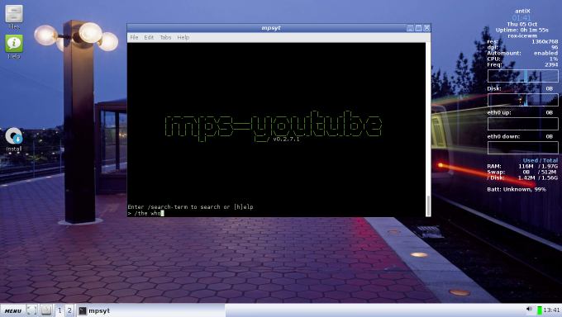Click the terminal vertical scrollbar handle
Viewport: 562px width, 317px height.
(428, 206)
